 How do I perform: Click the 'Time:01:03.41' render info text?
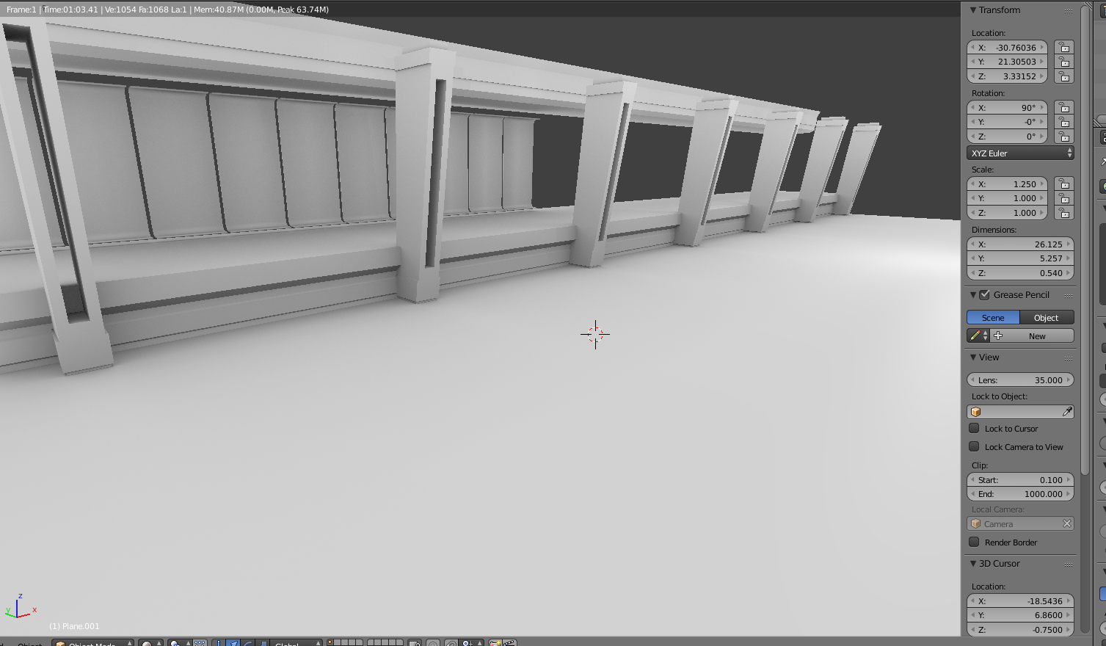pos(70,10)
